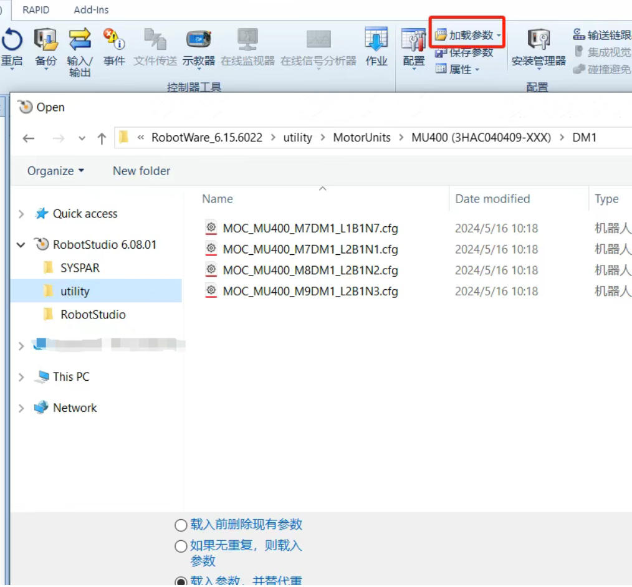Select radio option 载入参数，并替代重复
Screen dimensions: 632x587
click(181, 581)
